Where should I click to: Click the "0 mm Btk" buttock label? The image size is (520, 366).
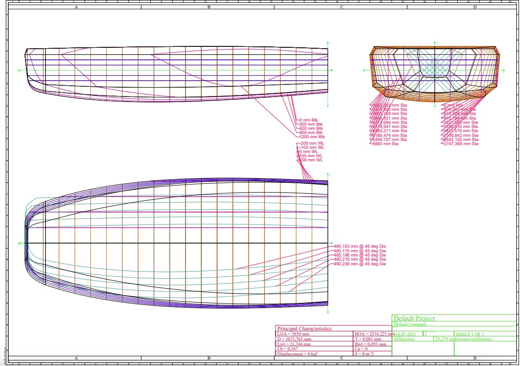pyautogui.click(x=308, y=120)
